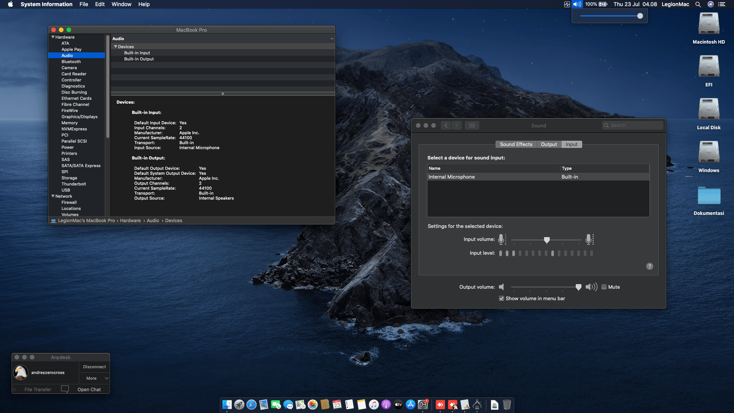Toggle the Mute checkbox
Viewport: 734px width, 413px height.
[604, 287]
